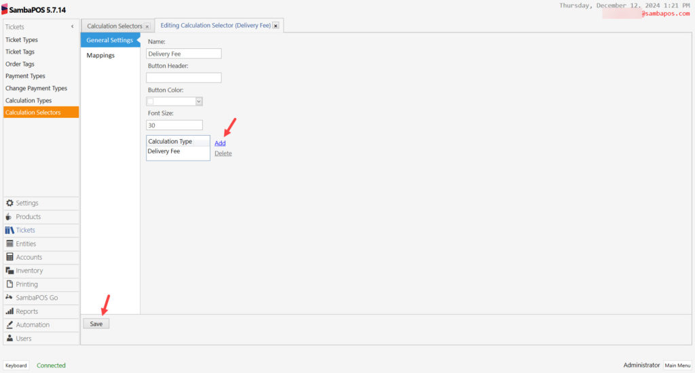695x373 pixels.
Task: Open the Inventory module label
Action: point(29,271)
